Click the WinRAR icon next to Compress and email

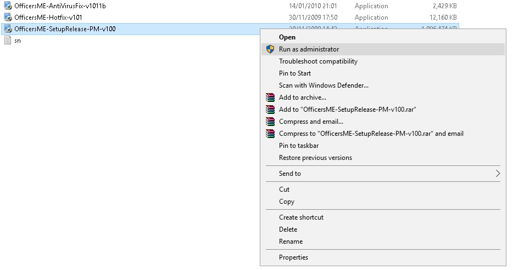(270, 122)
